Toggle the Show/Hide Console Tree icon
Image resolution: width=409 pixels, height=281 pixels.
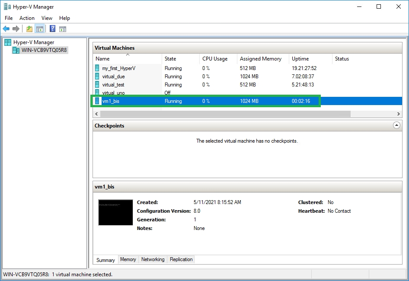[x=39, y=29]
